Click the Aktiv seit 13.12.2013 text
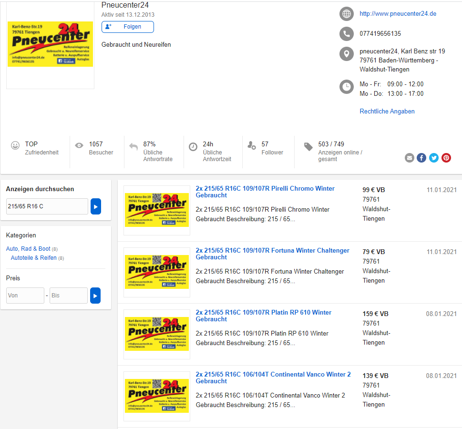 click(128, 15)
